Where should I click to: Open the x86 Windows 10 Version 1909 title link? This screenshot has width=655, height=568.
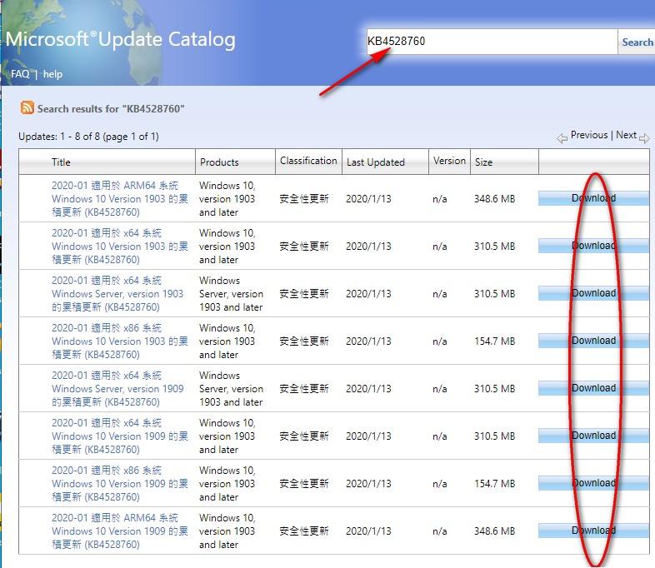120,484
